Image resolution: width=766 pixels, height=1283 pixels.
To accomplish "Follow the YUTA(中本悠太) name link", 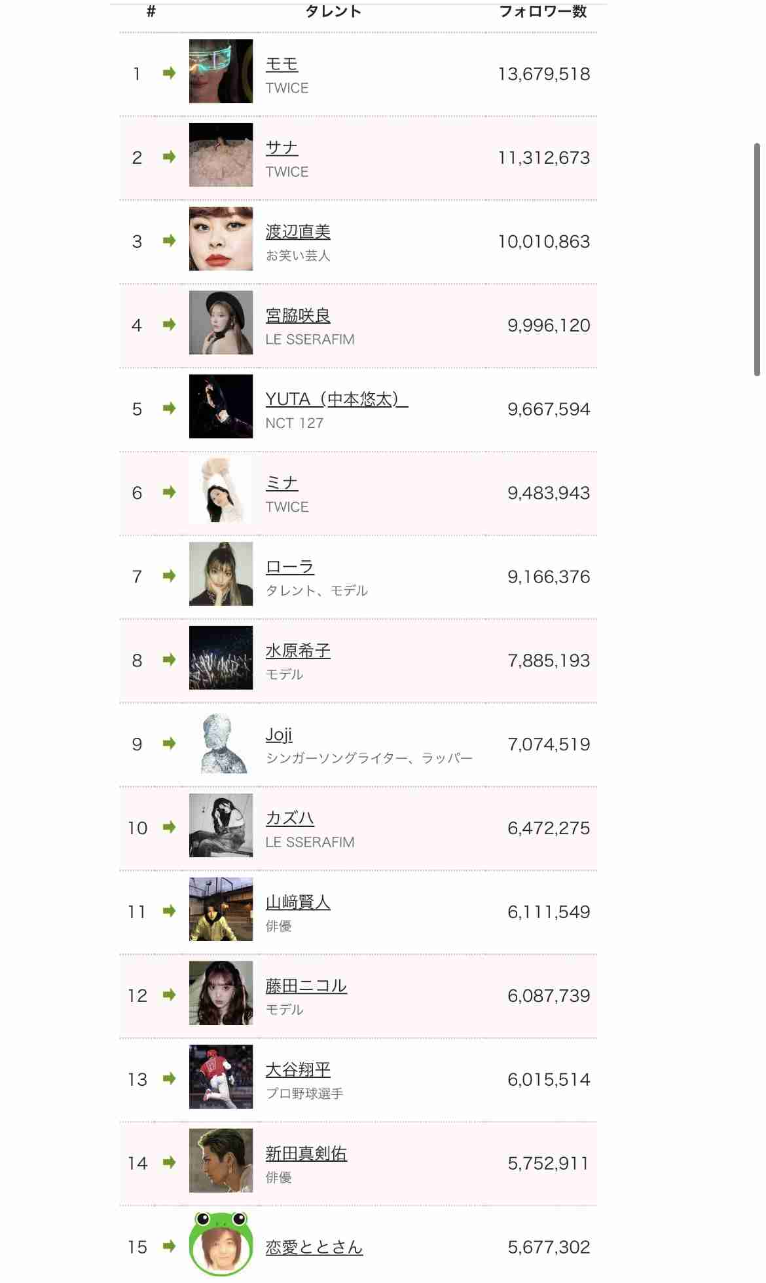I will point(337,399).
